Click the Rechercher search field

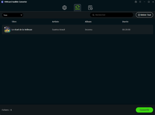pyautogui.click(x=112, y=15)
